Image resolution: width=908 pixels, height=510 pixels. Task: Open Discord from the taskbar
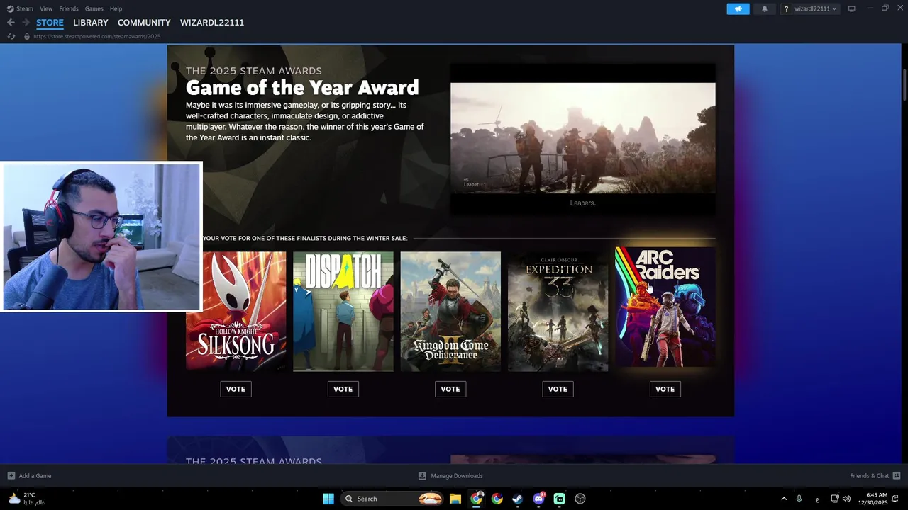tap(539, 499)
